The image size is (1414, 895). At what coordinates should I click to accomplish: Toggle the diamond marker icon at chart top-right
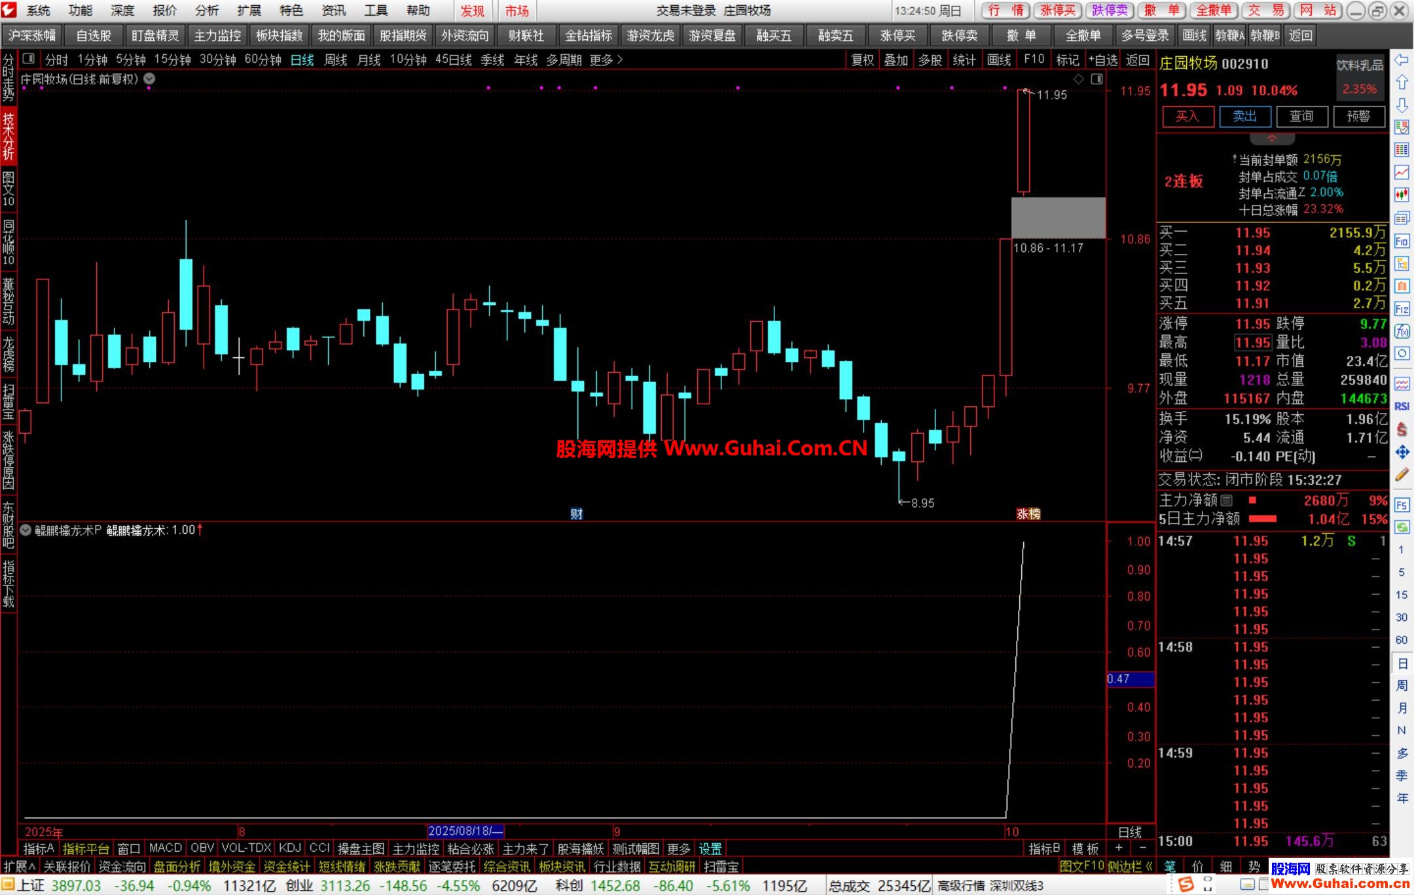1079,79
